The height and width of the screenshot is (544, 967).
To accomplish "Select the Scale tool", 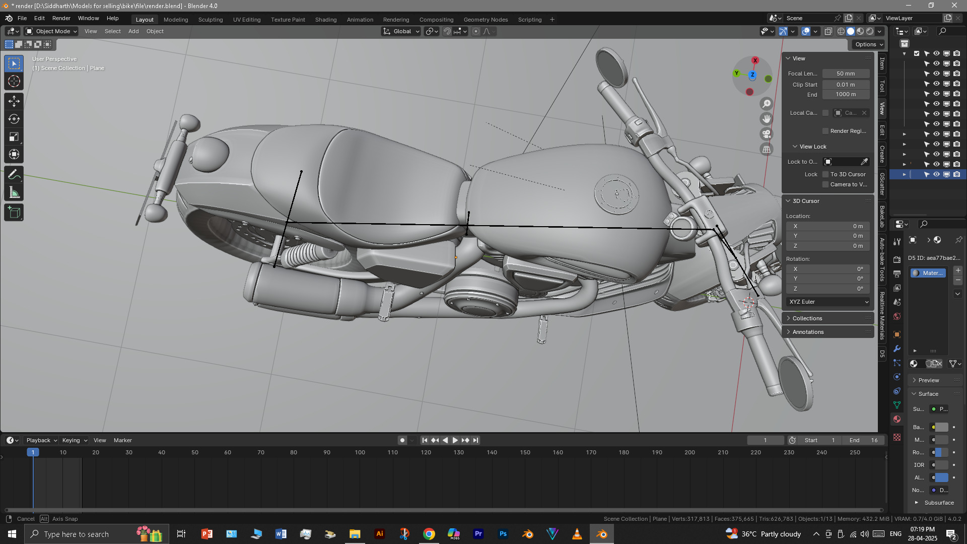I will point(14,137).
